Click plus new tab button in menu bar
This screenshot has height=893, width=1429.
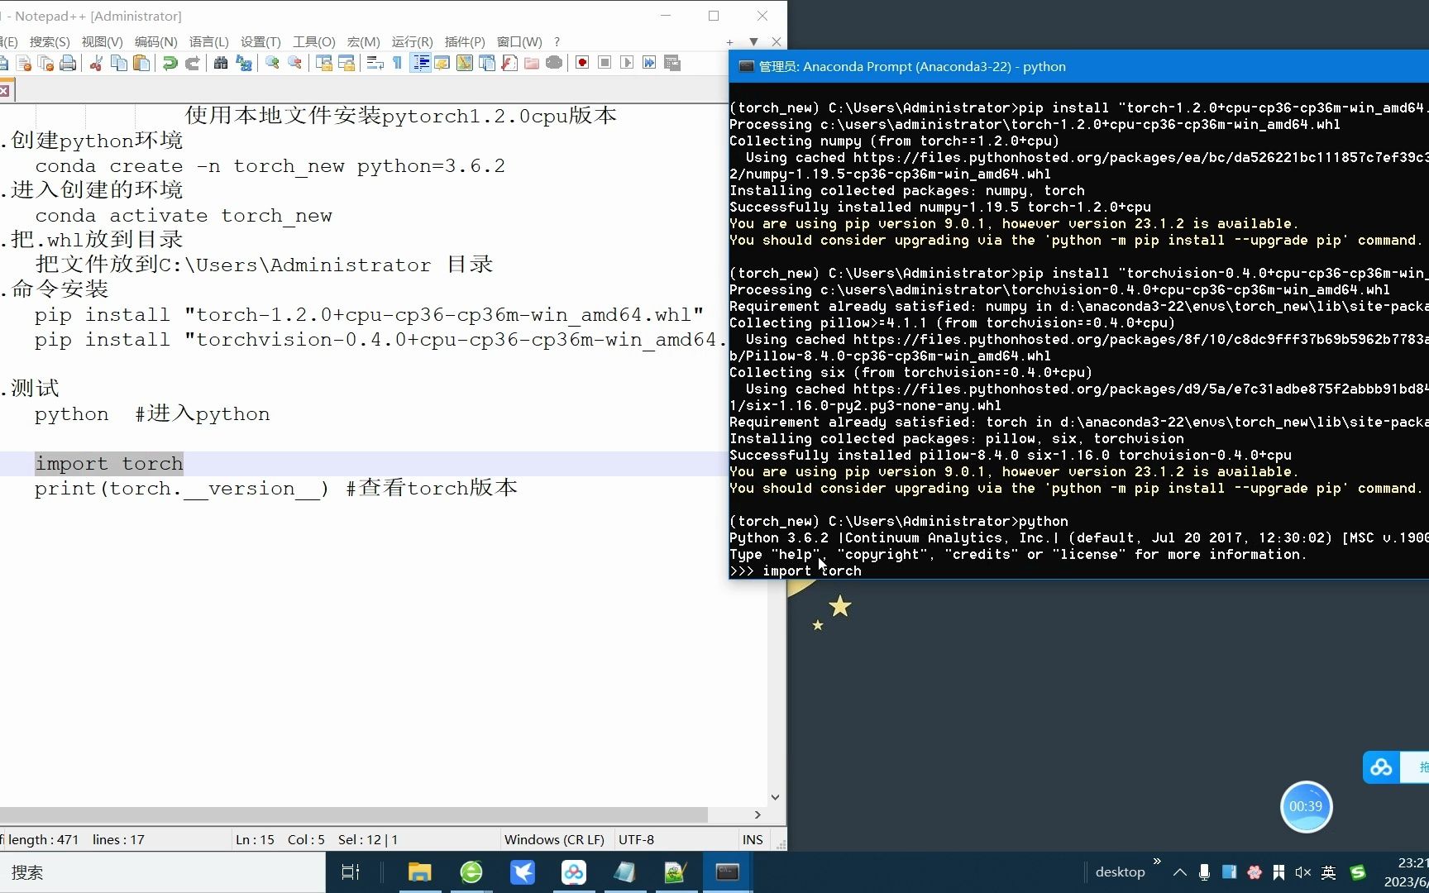pos(730,42)
